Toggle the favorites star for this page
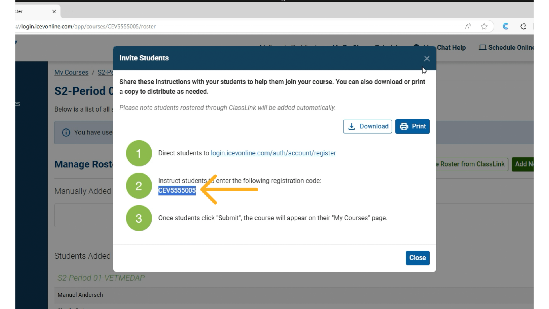This screenshot has height=309, width=549. 484,26
